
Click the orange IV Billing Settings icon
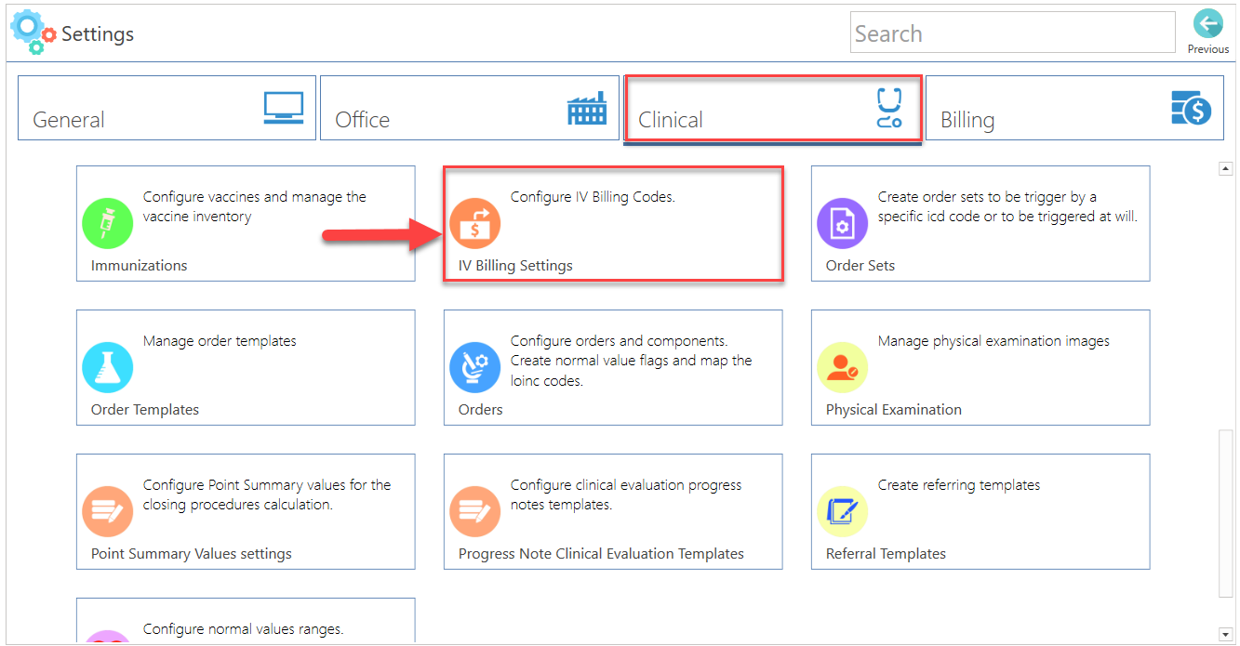click(x=474, y=223)
